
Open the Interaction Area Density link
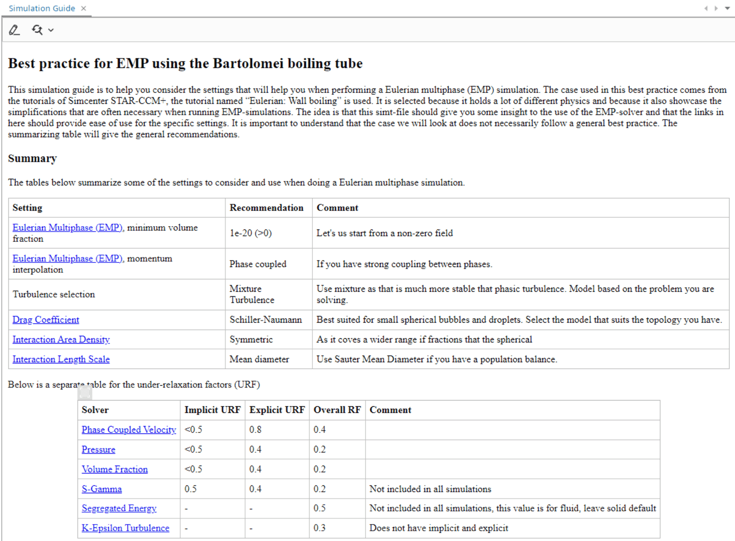[61, 339]
